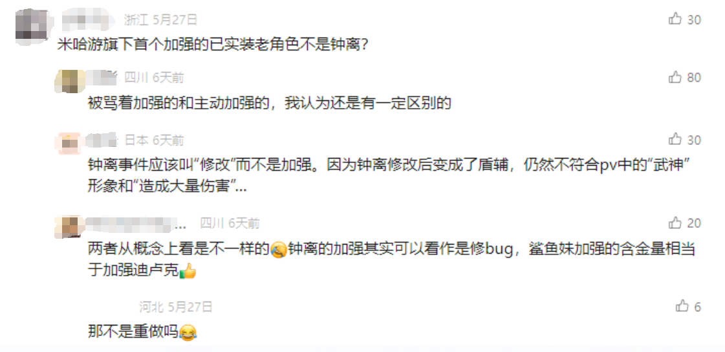Viewport: 725px width, 352px height.
Task: Select comment text 那不是重做吗
Action: [x=133, y=331]
